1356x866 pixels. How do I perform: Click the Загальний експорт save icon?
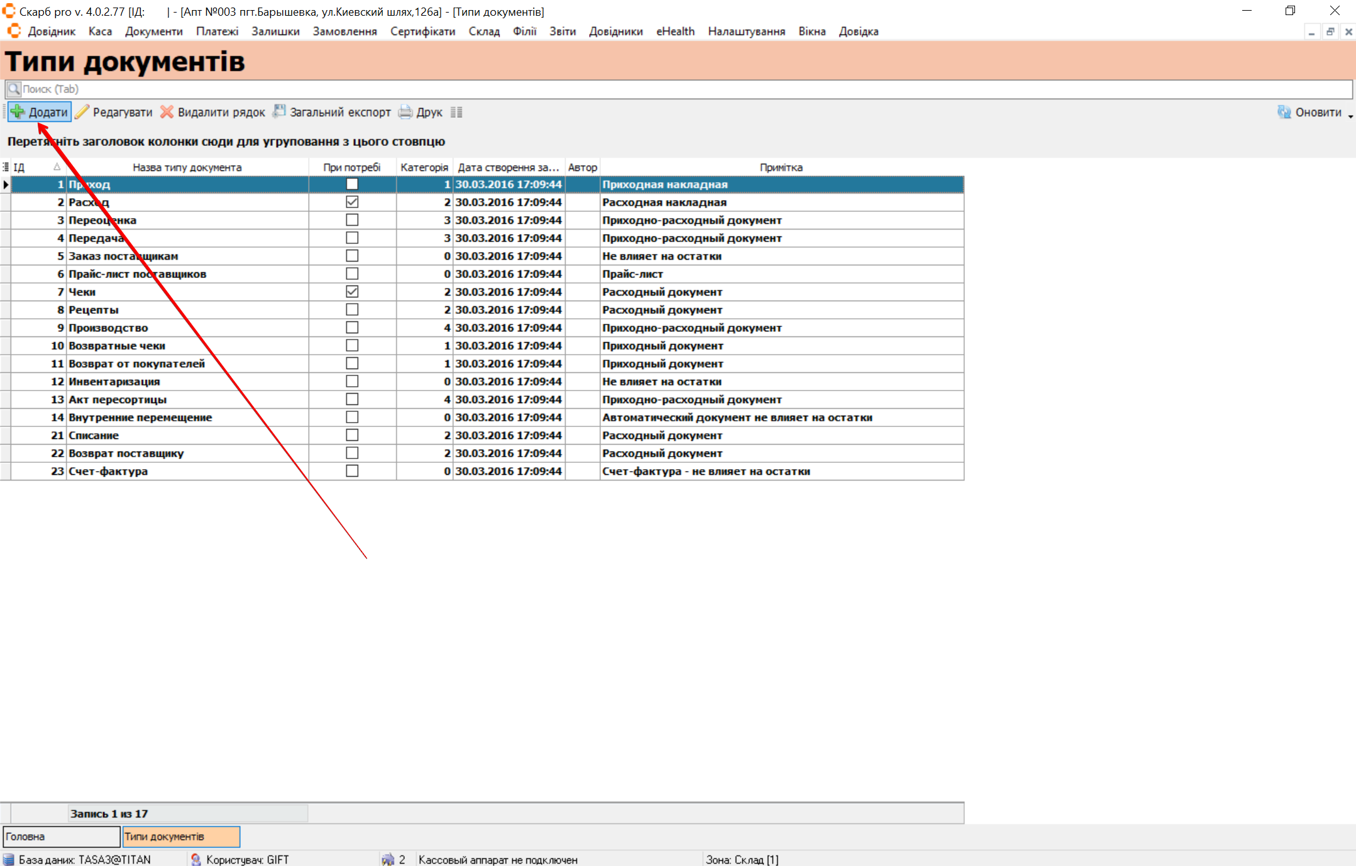pos(279,112)
